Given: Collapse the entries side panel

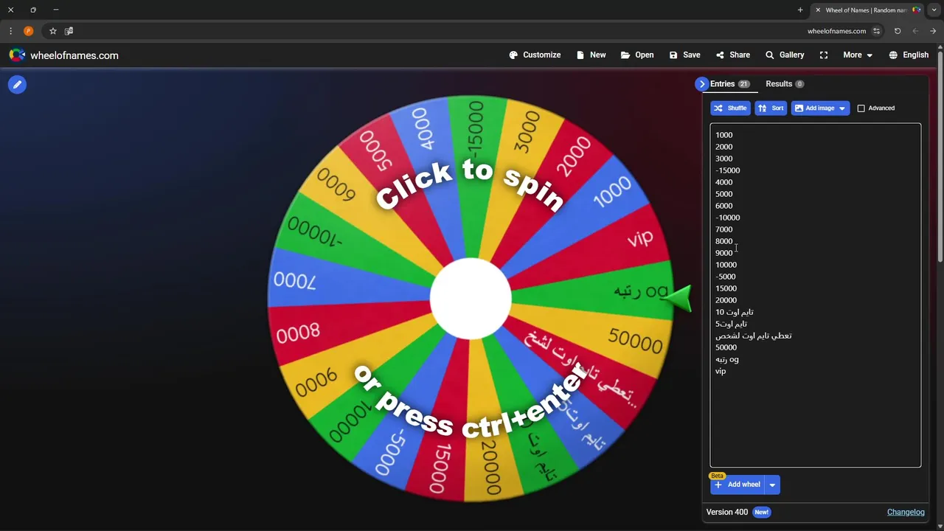Looking at the screenshot, I should pyautogui.click(x=701, y=84).
